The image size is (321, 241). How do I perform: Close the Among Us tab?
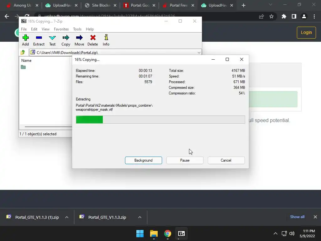point(37,6)
